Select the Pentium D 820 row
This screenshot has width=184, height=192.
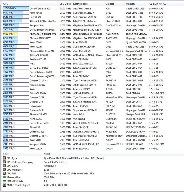[85, 85]
